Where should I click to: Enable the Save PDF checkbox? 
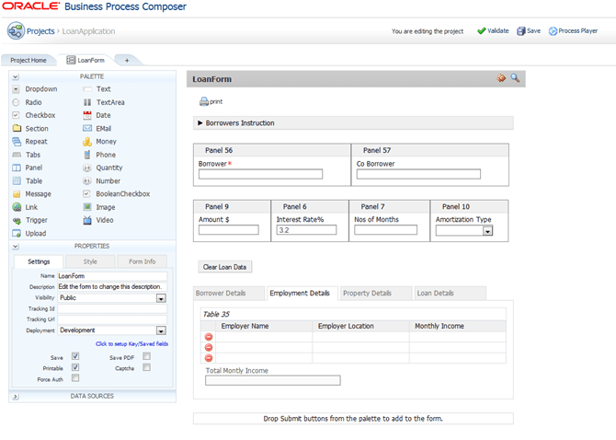coord(146,356)
